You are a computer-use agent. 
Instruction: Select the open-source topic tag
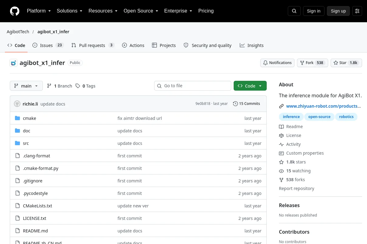pyautogui.click(x=319, y=117)
